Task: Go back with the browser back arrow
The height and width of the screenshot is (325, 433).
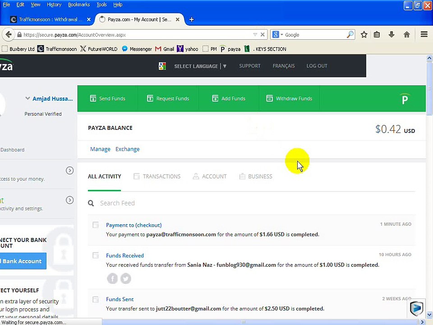Action: pyautogui.click(x=8, y=35)
